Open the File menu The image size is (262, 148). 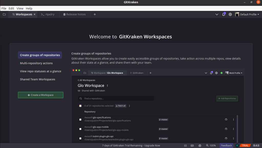pos(4,8)
